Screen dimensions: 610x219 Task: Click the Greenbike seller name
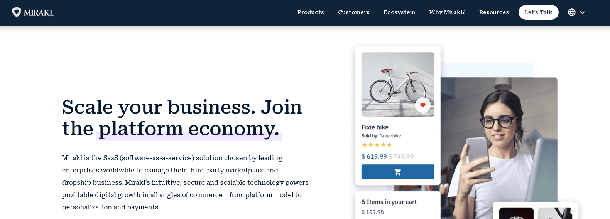coord(390,136)
